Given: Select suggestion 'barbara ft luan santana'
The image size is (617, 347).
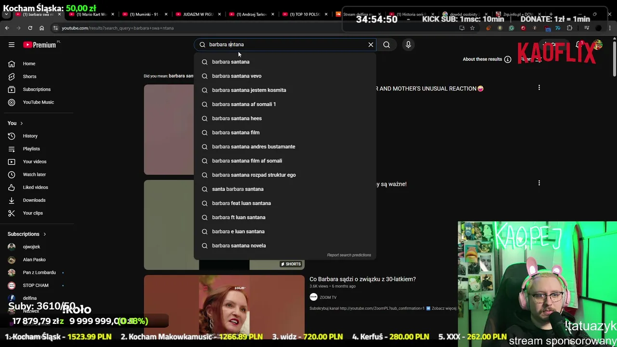Looking at the screenshot, I should tap(285, 217).
